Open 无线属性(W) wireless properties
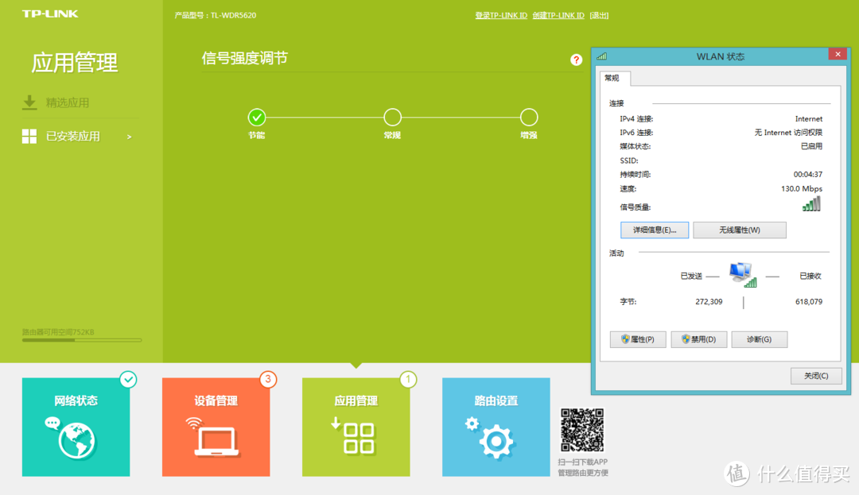The height and width of the screenshot is (495, 859). pyautogui.click(x=740, y=230)
